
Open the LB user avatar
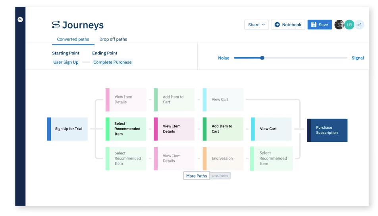tap(349, 25)
